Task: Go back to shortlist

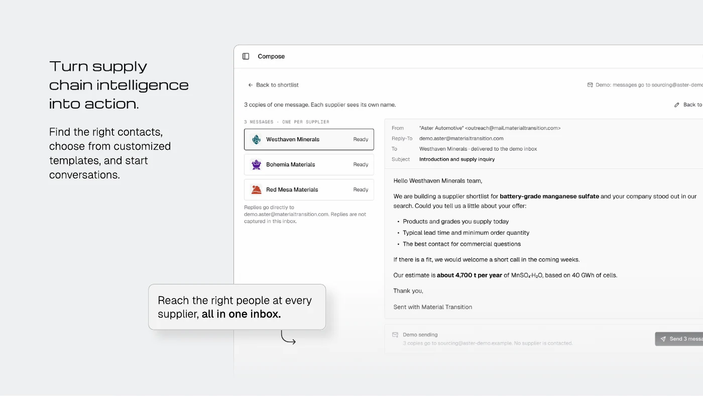Action: (273, 85)
